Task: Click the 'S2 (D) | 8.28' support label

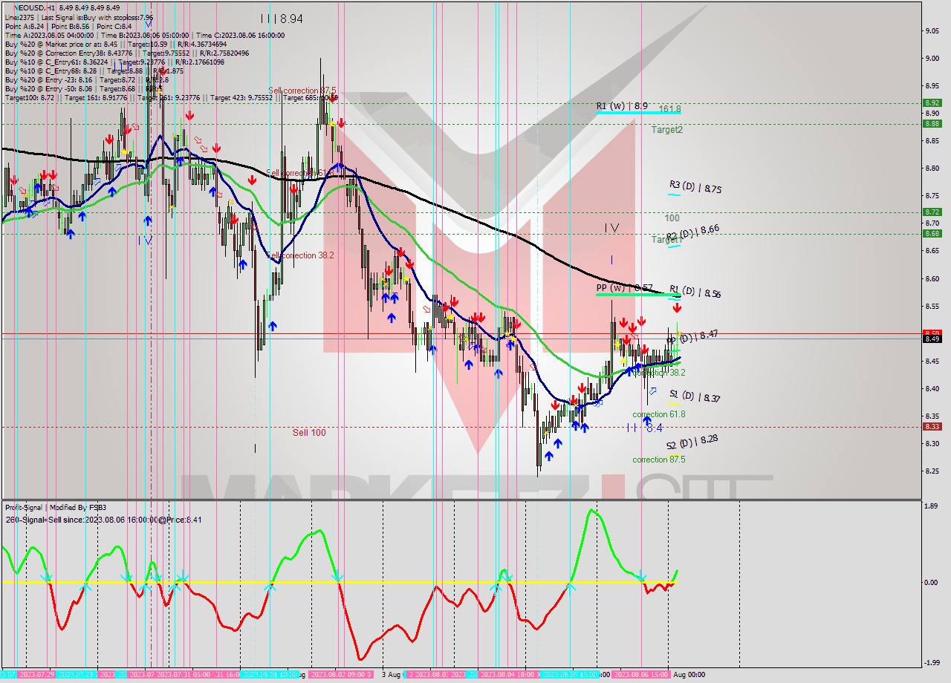Action: point(692,442)
